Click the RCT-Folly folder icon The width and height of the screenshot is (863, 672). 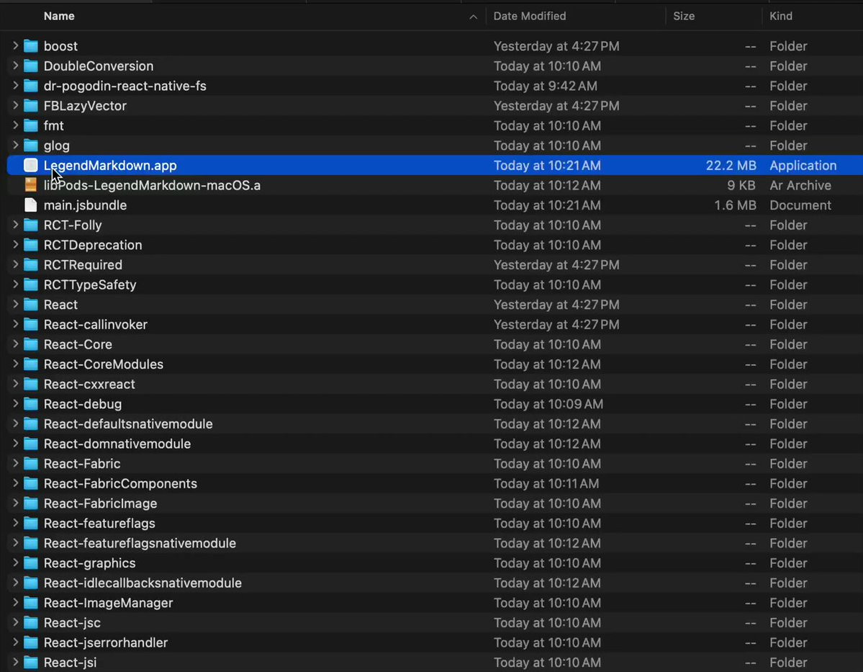(x=31, y=225)
